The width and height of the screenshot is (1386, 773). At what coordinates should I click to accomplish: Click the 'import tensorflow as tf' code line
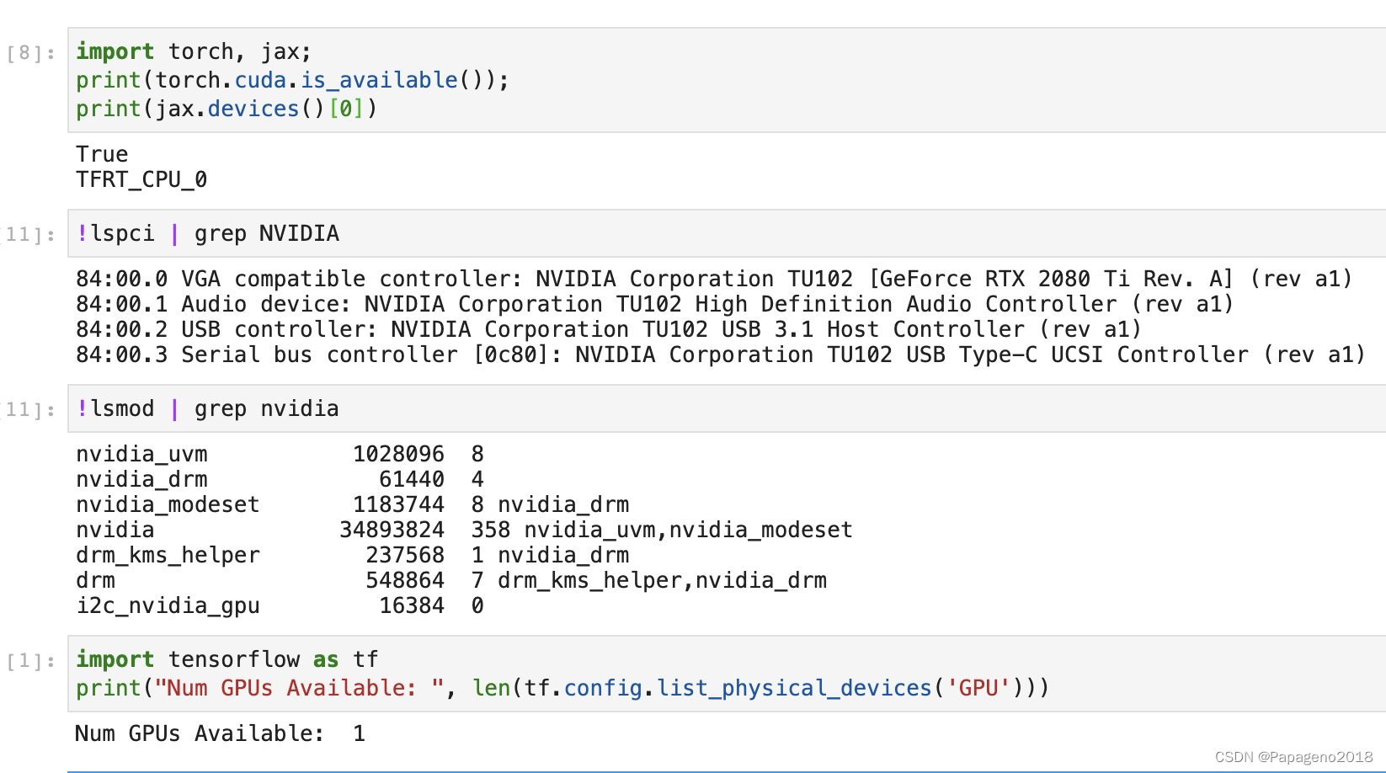227,659
